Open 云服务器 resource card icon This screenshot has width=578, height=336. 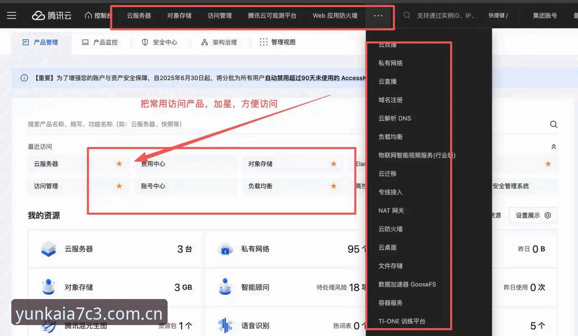(x=49, y=249)
